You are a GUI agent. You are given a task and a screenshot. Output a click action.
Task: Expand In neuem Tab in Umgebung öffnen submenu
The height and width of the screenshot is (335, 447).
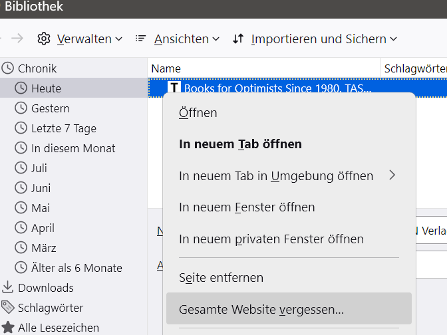(x=287, y=176)
